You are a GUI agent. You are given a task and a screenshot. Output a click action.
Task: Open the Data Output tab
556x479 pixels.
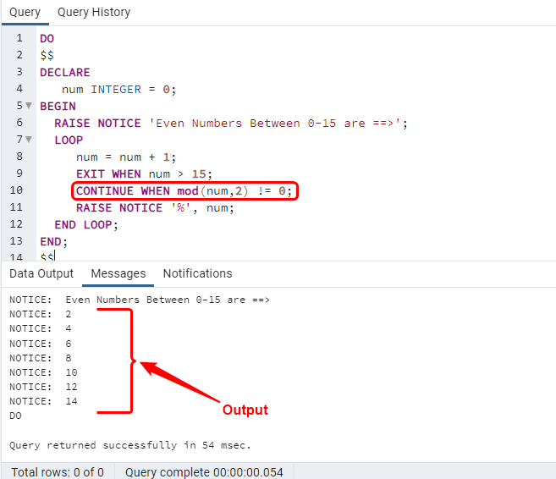pos(41,273)
